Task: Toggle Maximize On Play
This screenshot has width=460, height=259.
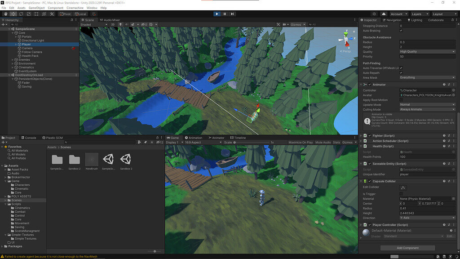Action: point(301,143)
